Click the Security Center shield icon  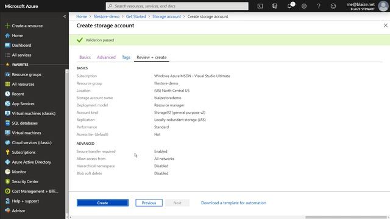[x=7, y=181]
